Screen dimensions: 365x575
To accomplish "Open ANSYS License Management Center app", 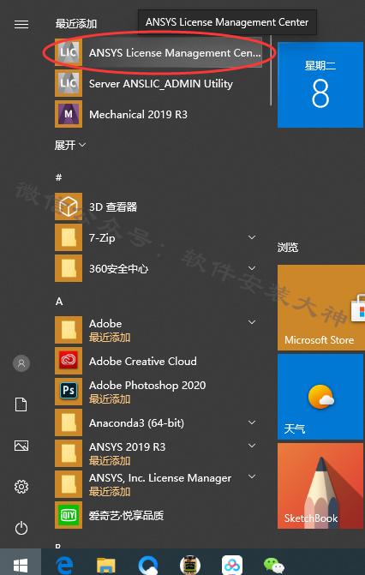I will pyautogui.click(x=159, y=52).
